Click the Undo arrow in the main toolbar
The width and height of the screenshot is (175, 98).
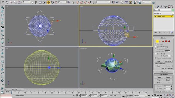(3, 2)
